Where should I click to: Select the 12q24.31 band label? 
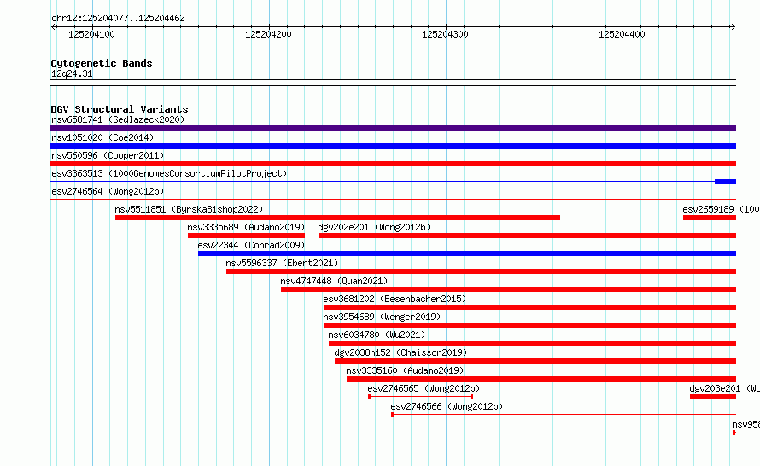click(72, 73)
